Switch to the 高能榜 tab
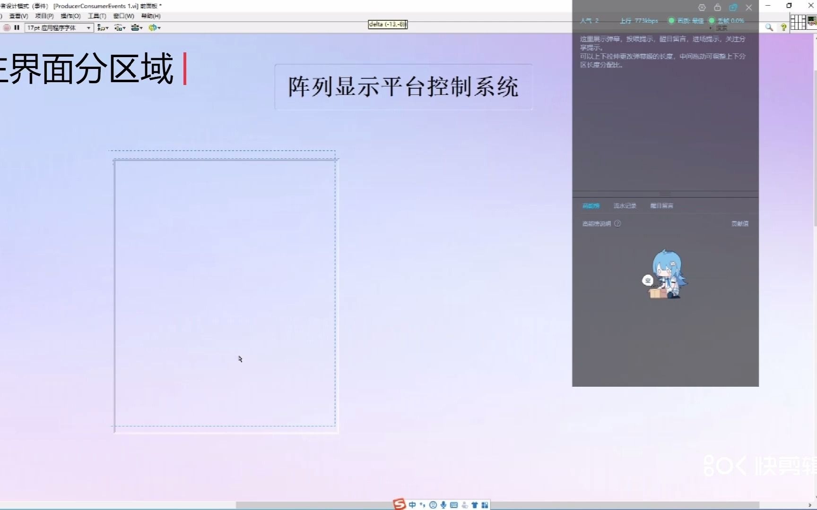This screenshot has width=817, height=510. [591, 206]
